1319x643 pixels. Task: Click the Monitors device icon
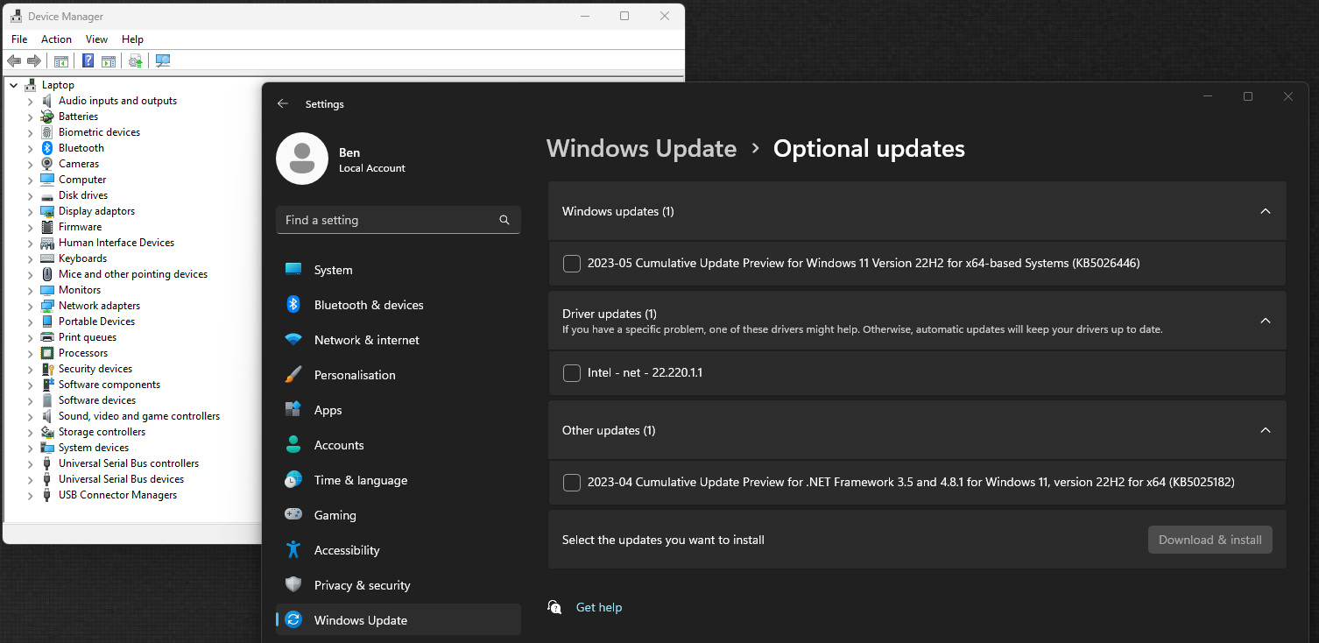tap(47, 290)
